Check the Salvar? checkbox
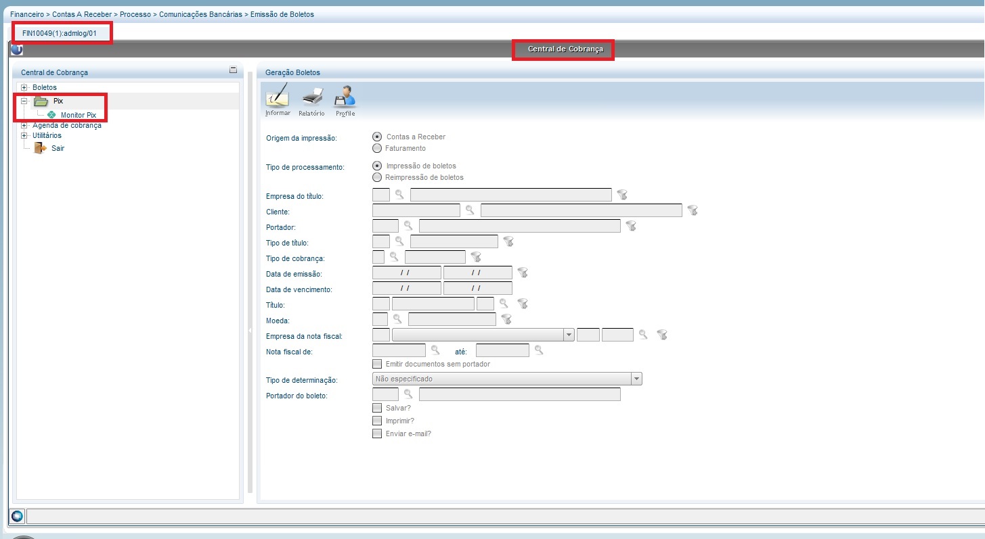Image resolution: width=985 pixels, height=539 pixels. [x=377, y=408]
